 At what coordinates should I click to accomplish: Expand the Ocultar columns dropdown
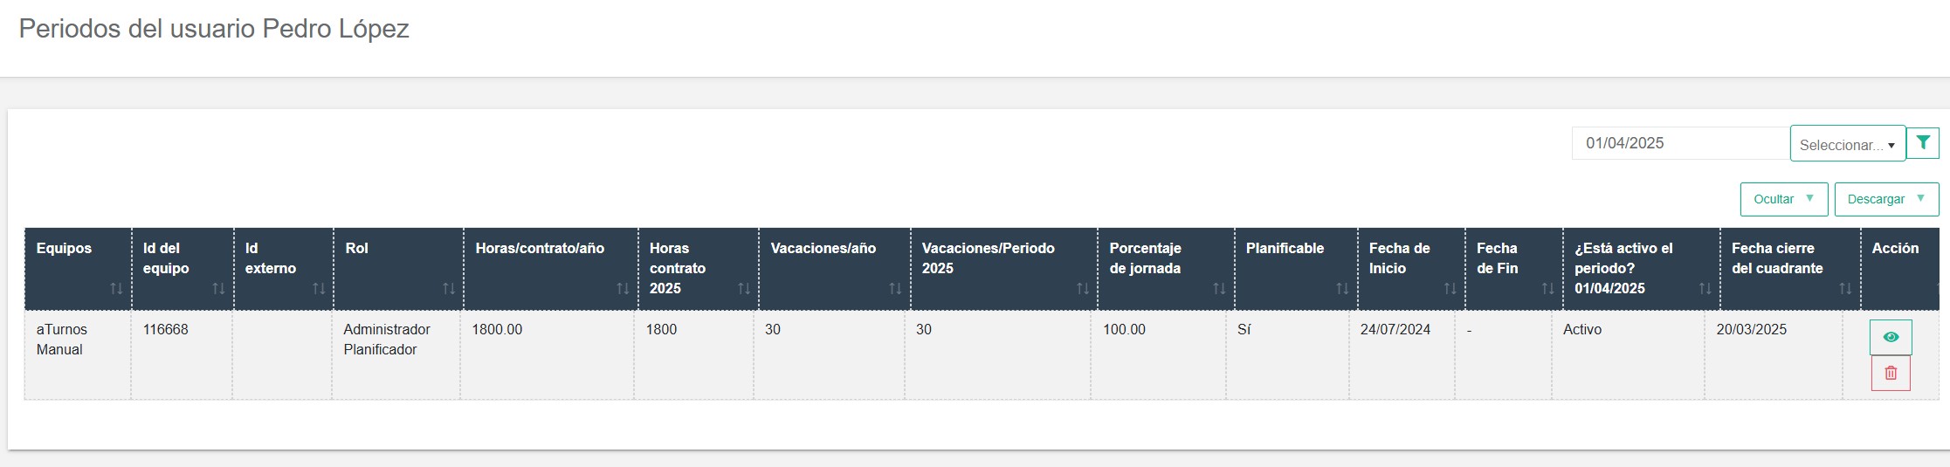click(x=1783, y=199)
